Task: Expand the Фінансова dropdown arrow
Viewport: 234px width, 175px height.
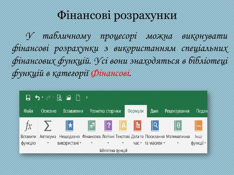Action: click(92, 143)
